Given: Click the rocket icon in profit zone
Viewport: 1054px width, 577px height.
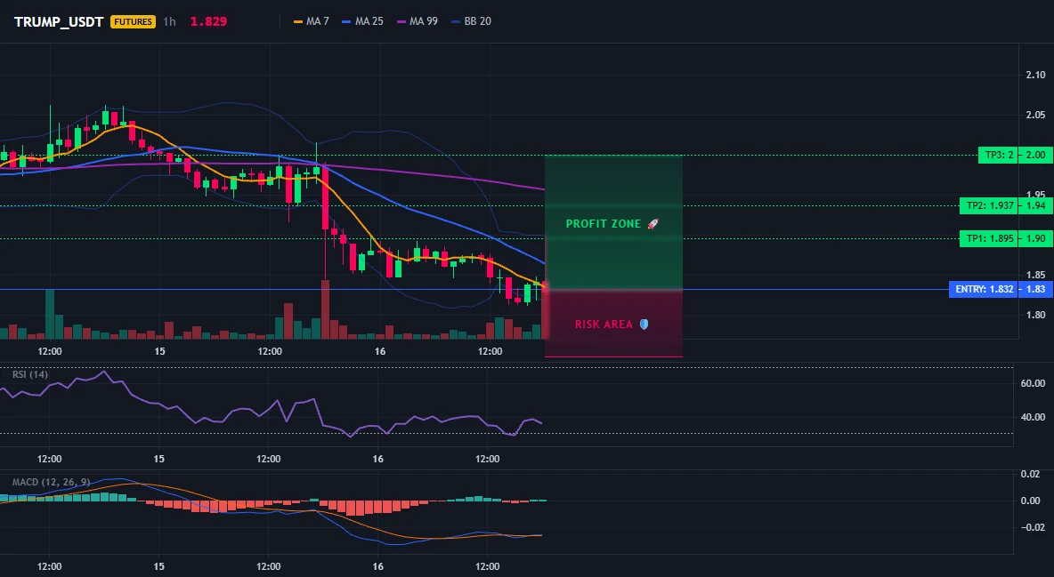Looking at the screenshot, I should point(653,224).
